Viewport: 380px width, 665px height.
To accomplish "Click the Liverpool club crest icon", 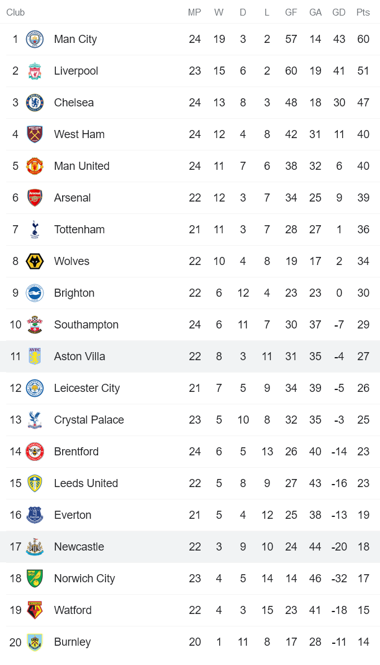I will pyautogui.click(x=35, y=71).
